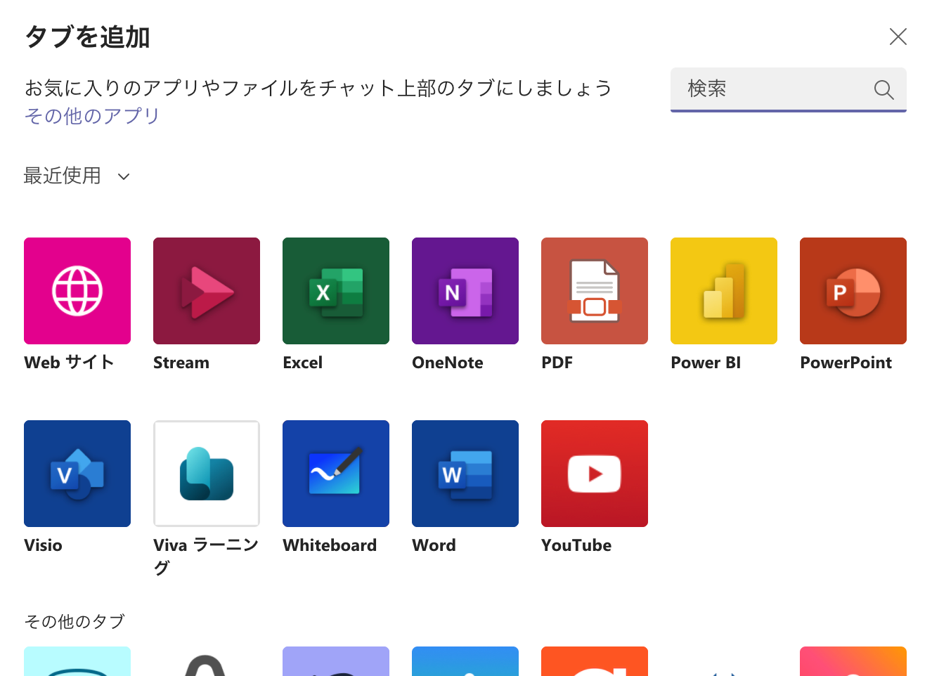Click the Excel label text
The width and height of the screenshot is (932, 676).
click(x=303, y=363)
